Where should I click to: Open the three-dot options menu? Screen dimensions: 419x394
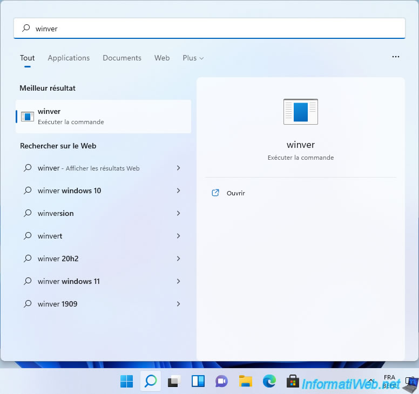[x=395, y=57]
